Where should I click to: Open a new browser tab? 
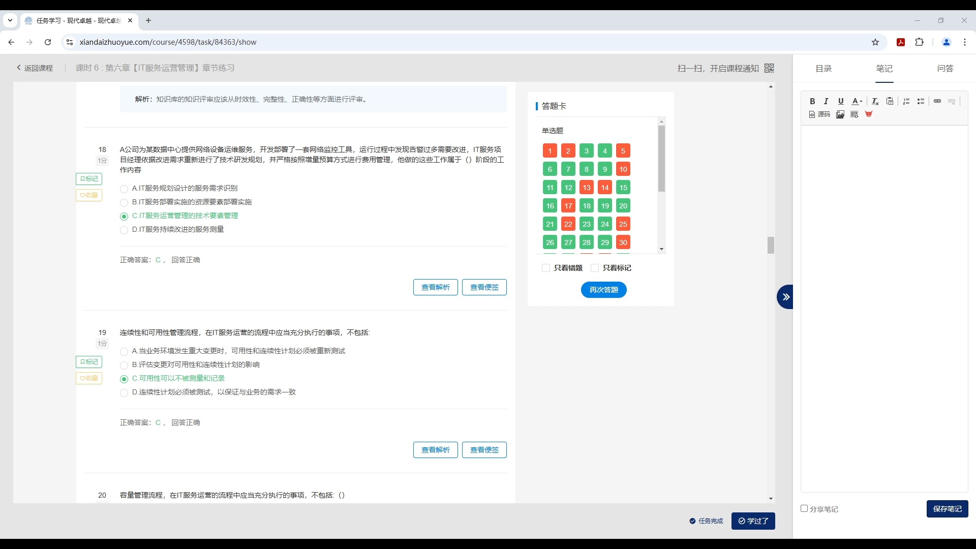[148, 20]
